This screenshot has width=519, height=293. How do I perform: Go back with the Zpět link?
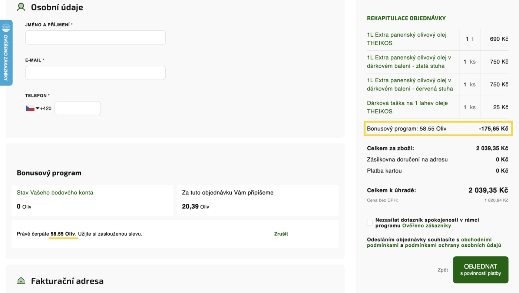point(443,270)
